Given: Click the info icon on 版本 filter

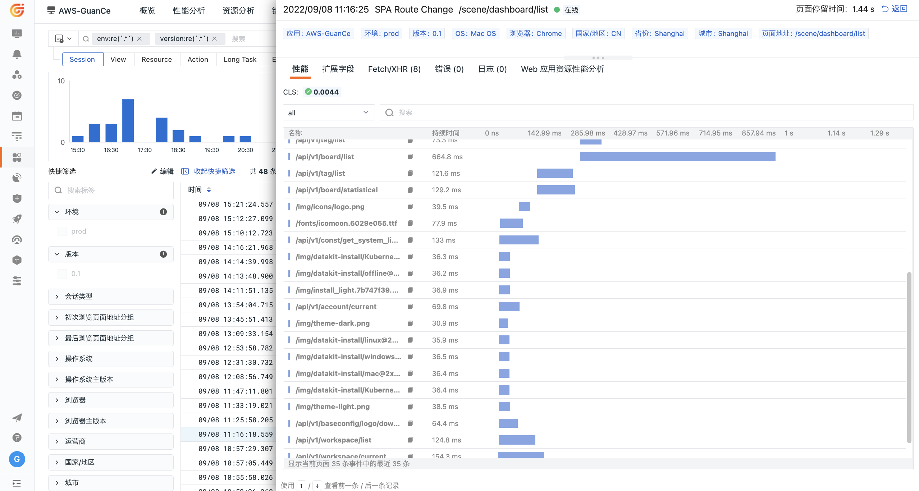Looking at the screenshot, I should 163,254.
